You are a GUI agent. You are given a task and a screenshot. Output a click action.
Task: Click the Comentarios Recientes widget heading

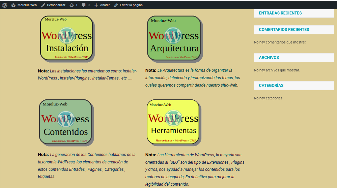tap(284, 30)
